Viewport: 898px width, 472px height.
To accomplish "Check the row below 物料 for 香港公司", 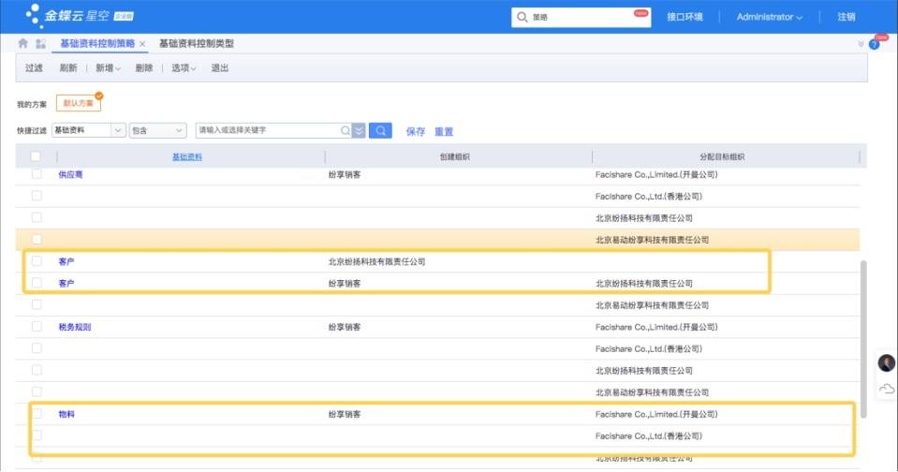I will pos(37,435).
